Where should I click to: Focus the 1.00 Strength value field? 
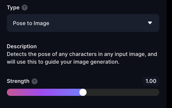151,81
